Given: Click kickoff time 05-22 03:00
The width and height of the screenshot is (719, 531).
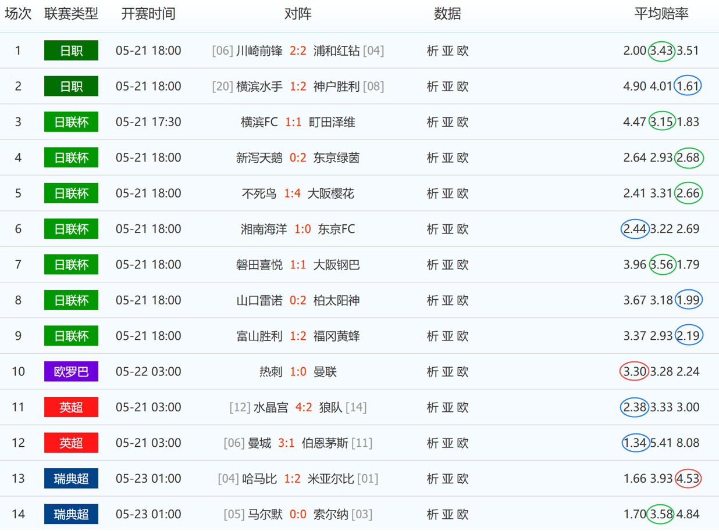Looking at the screenshot, I should pyautogui.click(x=148, y=372).
